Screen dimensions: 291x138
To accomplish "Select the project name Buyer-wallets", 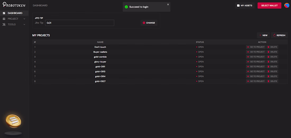I will click(100, 52).
